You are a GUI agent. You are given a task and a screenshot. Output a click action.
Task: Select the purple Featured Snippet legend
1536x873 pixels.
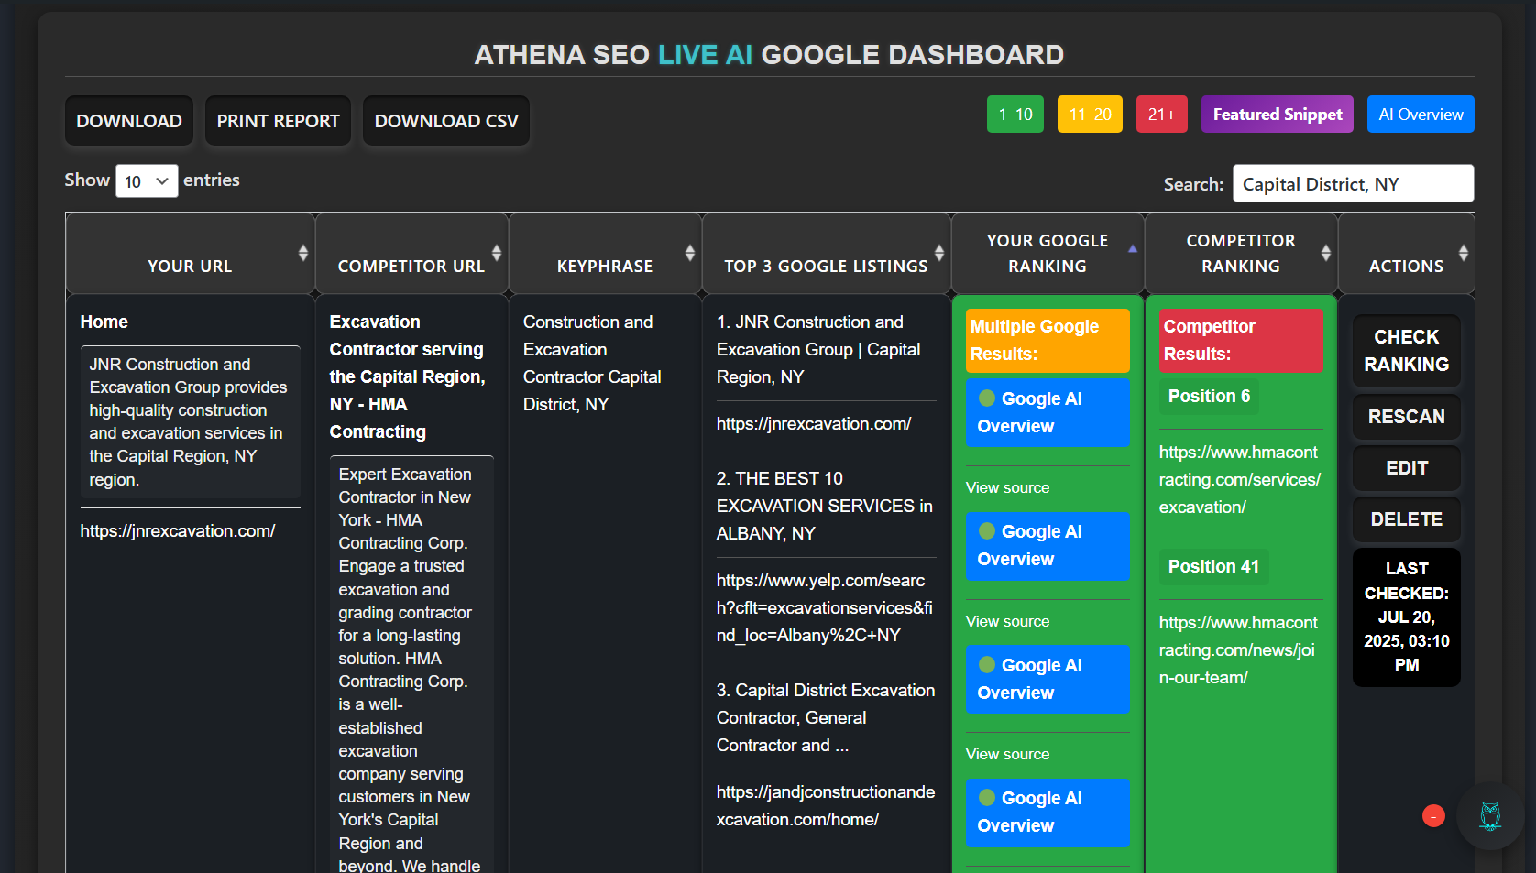point(1277,115)
